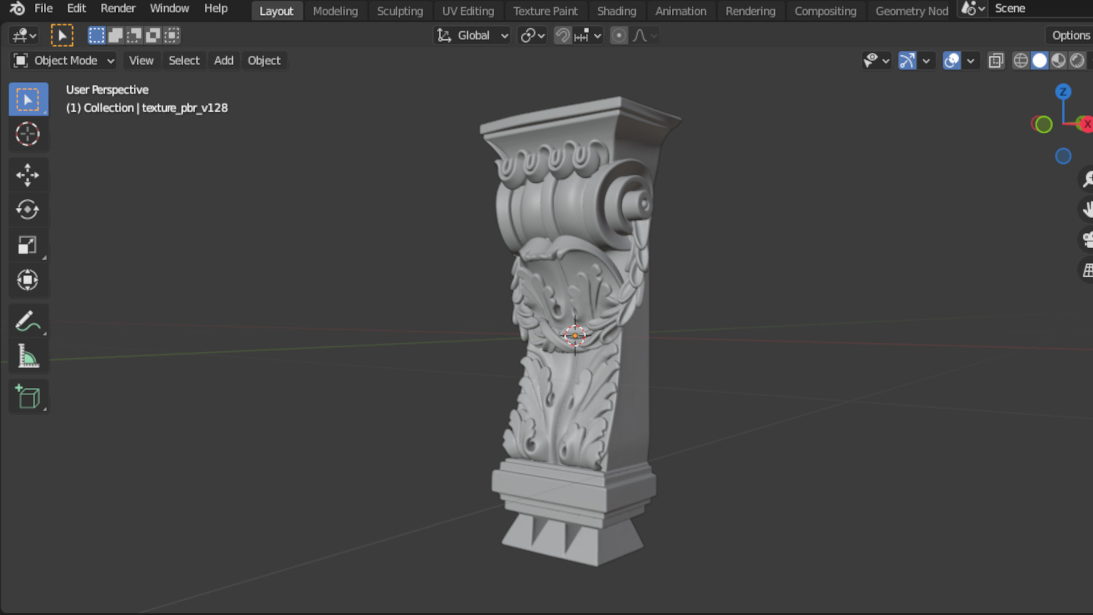1093x615 pixels.
Task: Switch to the UV Editing workspace tab
Action: click(x=468, y=11)
